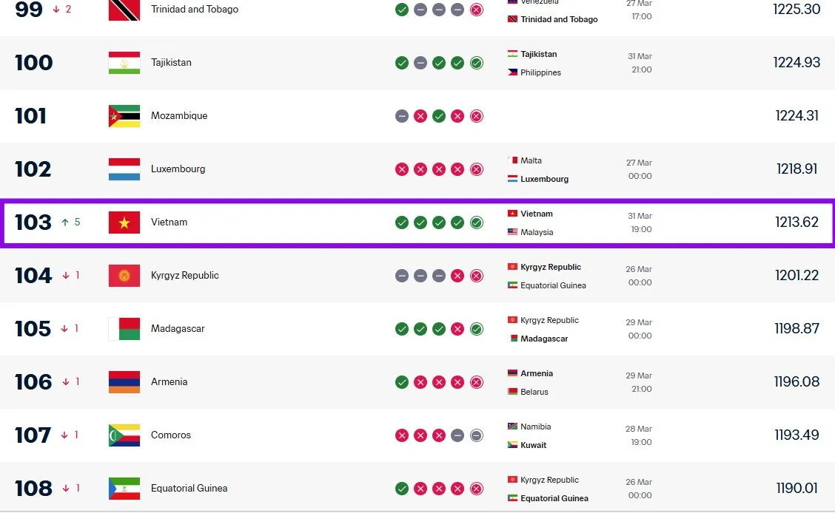Screen dimensions: 835x513
Task: Click the Madagascar flag icon
Action: [x=124, y=329]
